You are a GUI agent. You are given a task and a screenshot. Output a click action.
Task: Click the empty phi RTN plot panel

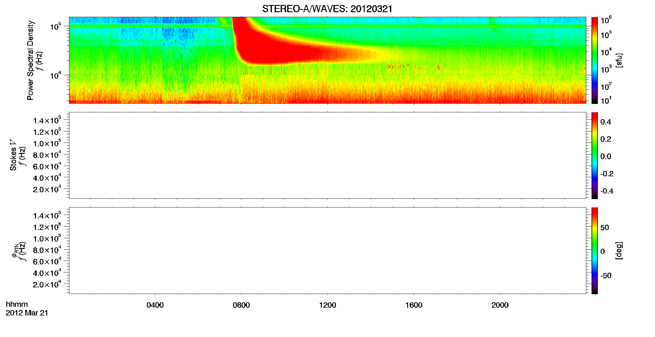327,251
